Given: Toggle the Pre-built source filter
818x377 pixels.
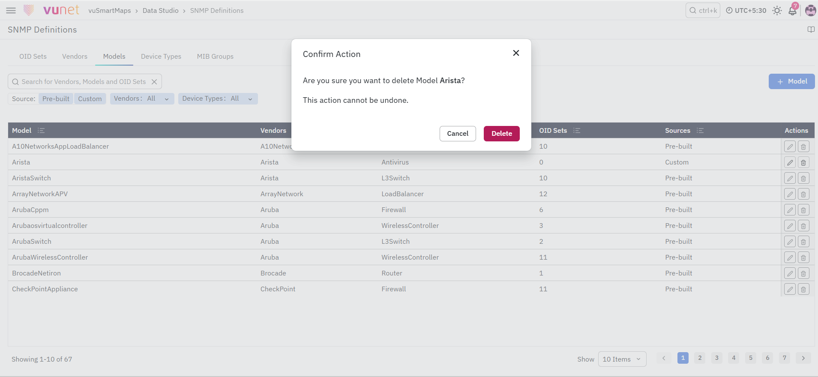Looking at the screenshot, I should pyautogui.click(x=56, y=99).
